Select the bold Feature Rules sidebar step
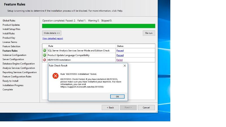The height and width of the screenshot is (127, 226). coord(10,51)
